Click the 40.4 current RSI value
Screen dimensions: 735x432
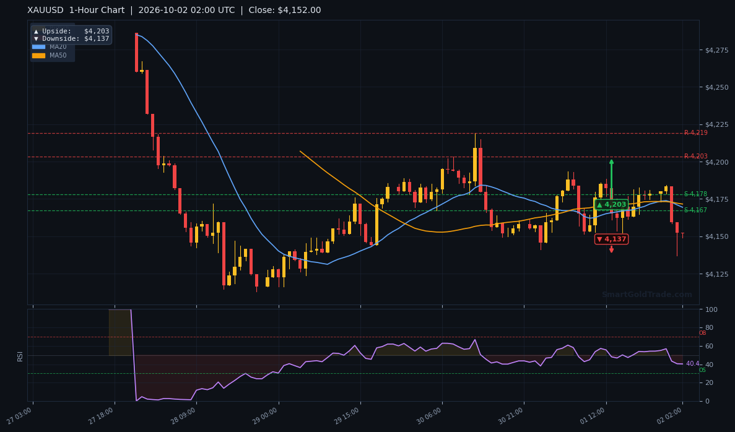692,363
